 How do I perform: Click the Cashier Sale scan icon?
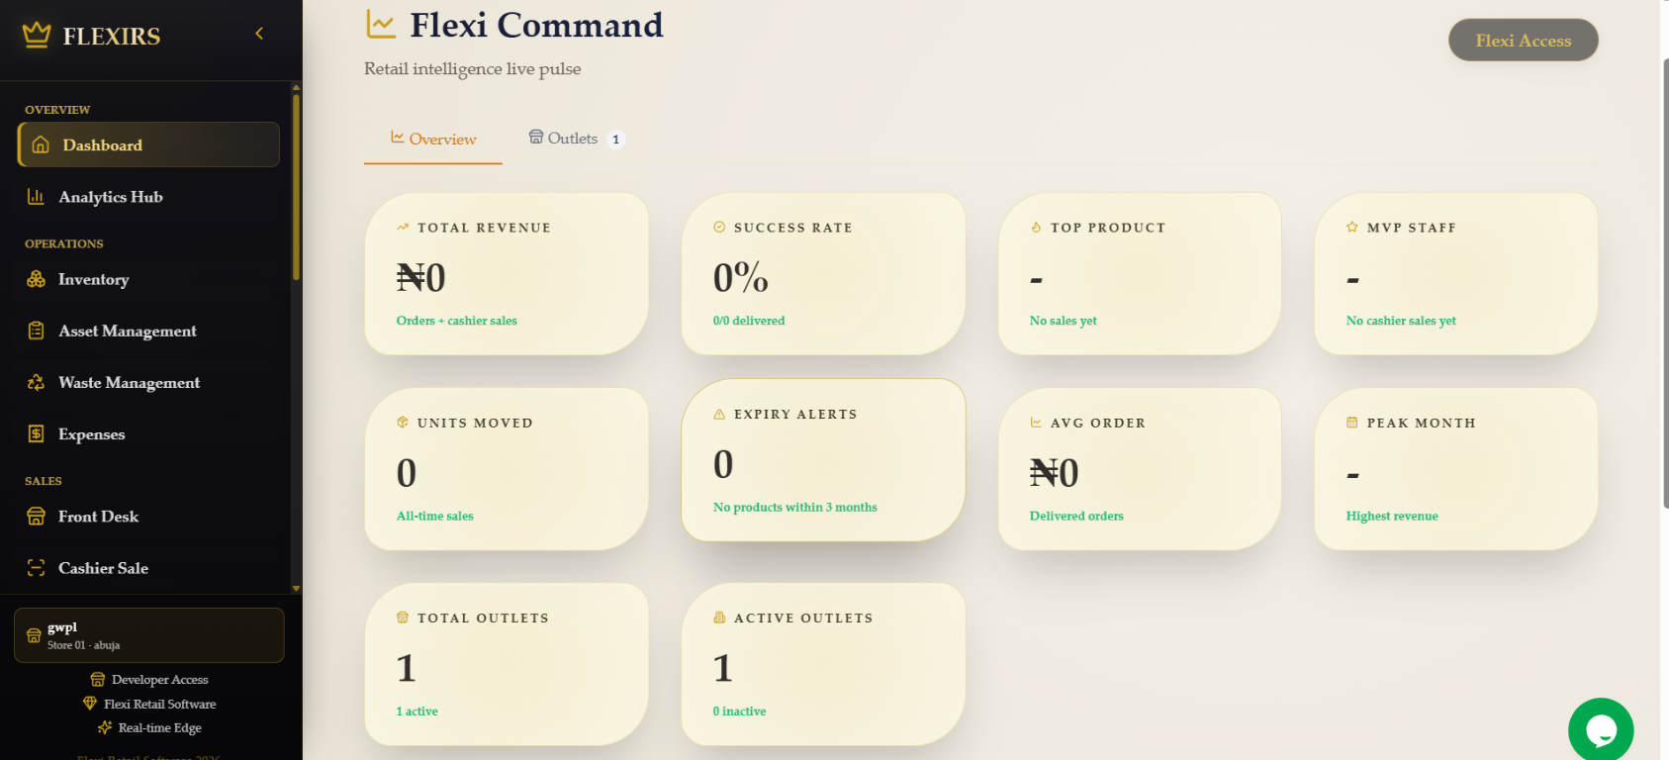coord(36,568)
